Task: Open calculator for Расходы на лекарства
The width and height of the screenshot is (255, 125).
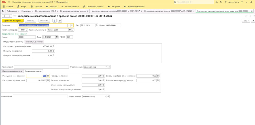Action: tap(103, 80)
